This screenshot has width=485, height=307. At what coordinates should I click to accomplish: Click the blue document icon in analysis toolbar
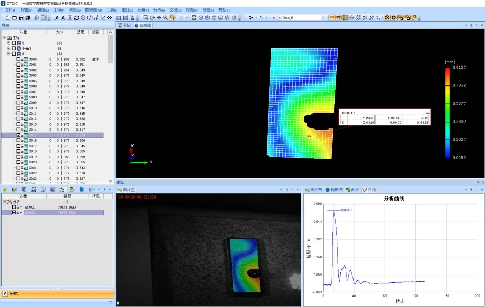[x=82, y=189]
